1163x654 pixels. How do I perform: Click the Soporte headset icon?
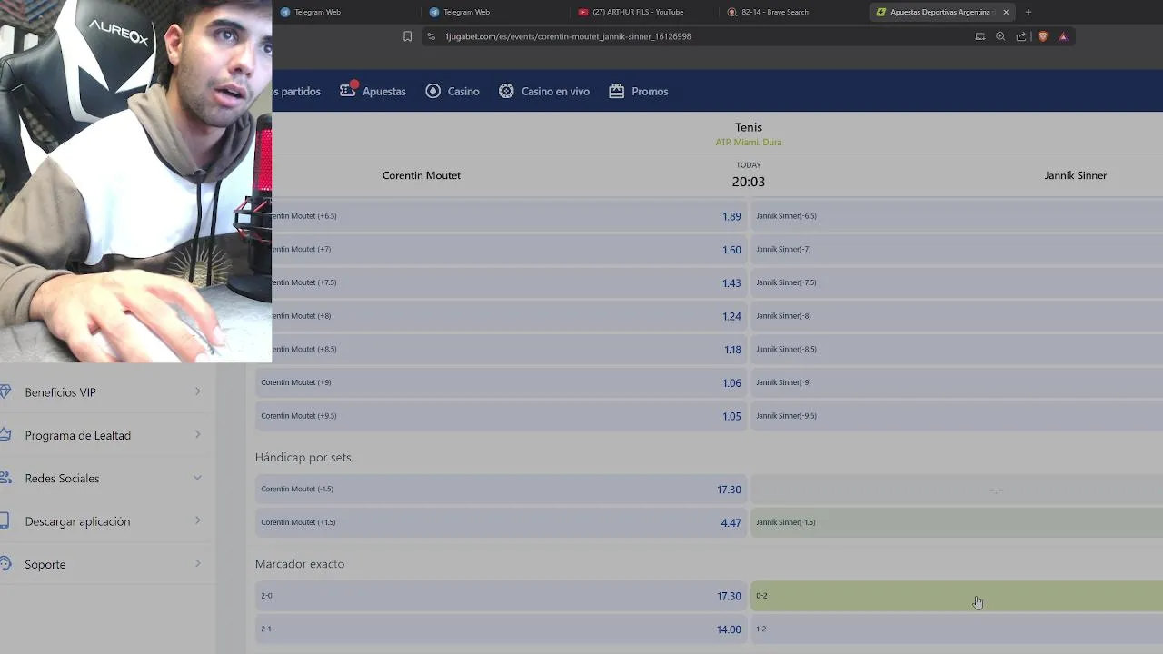pos(5,564)
